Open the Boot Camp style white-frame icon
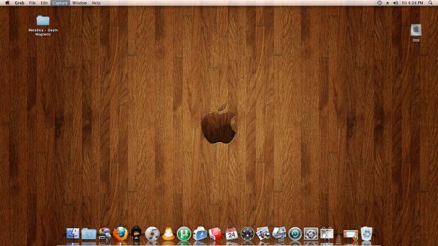 [x=327, y=233]
